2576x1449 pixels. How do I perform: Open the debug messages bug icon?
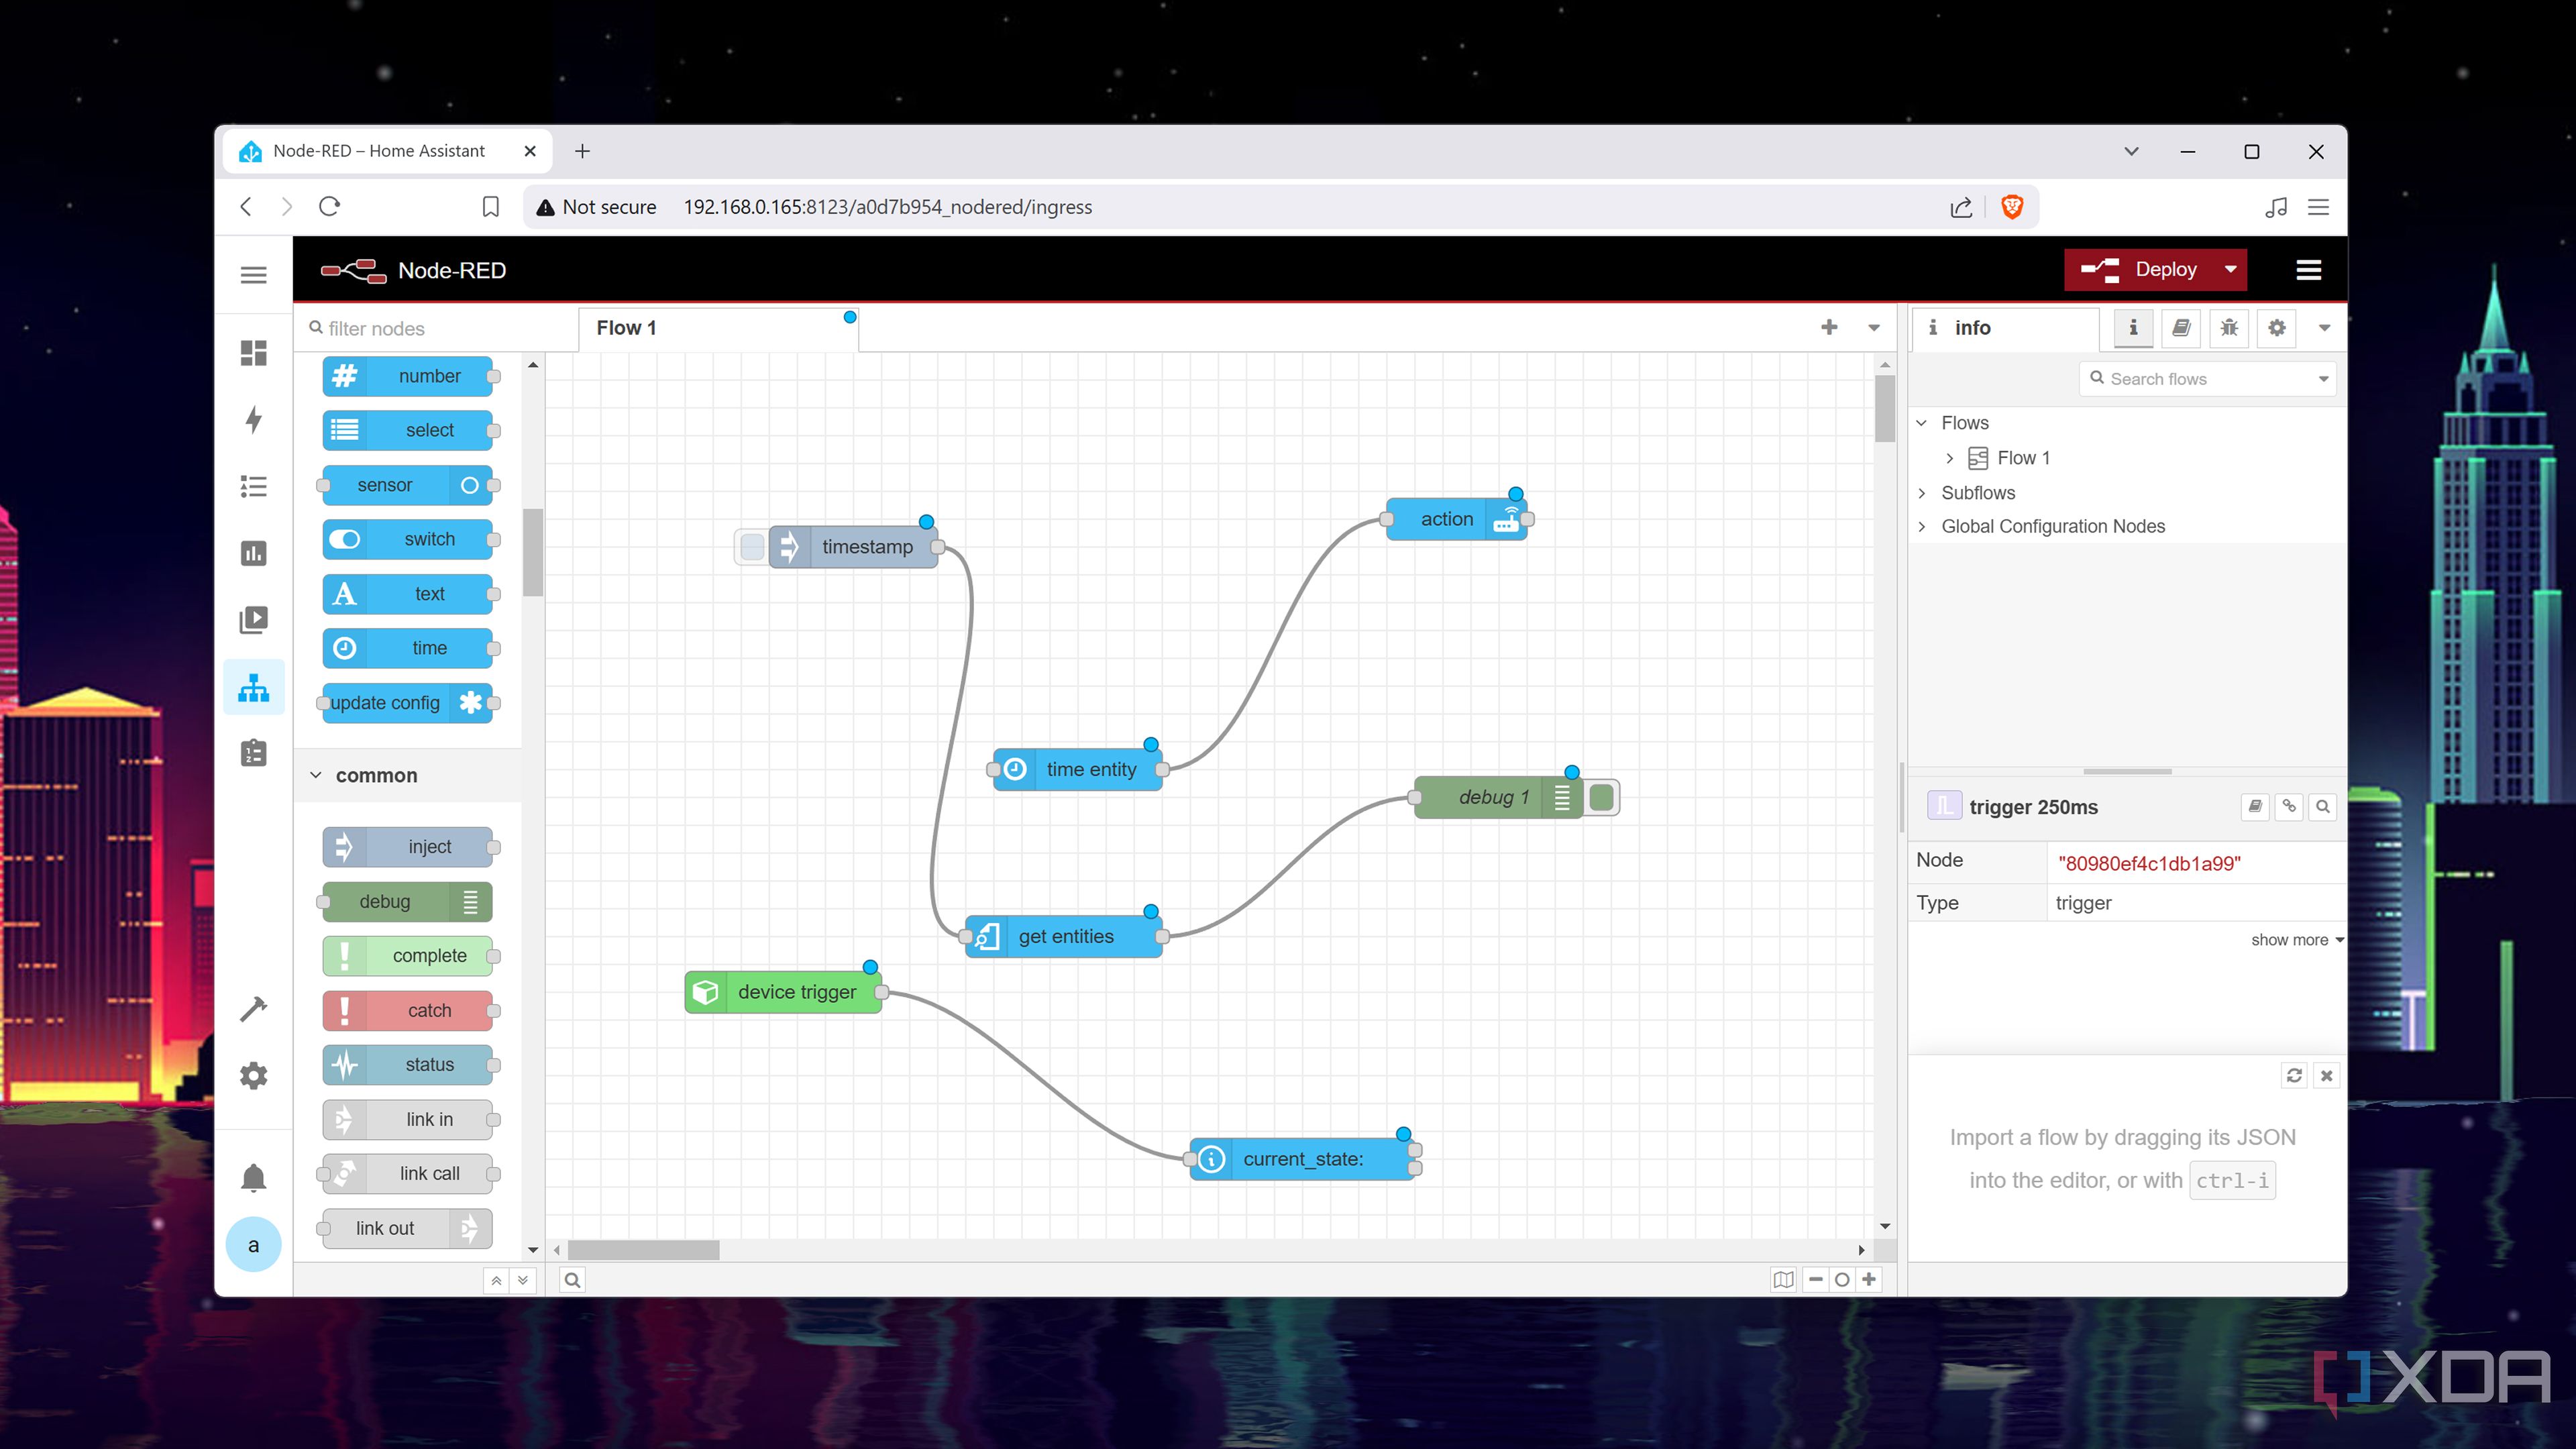[x=2228, y=328]
